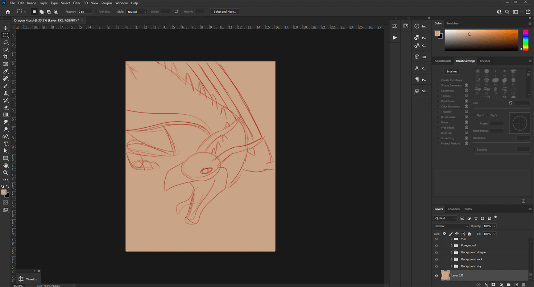Open the layer style fx menu
This screenshot has height=287, width=534.
coord(486,285)
